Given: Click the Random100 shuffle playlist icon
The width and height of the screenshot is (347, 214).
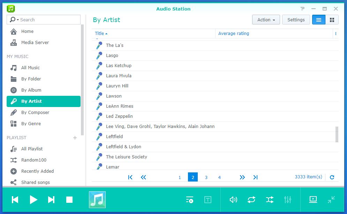Looking at the screenshot, I should (x=14, y=160).
